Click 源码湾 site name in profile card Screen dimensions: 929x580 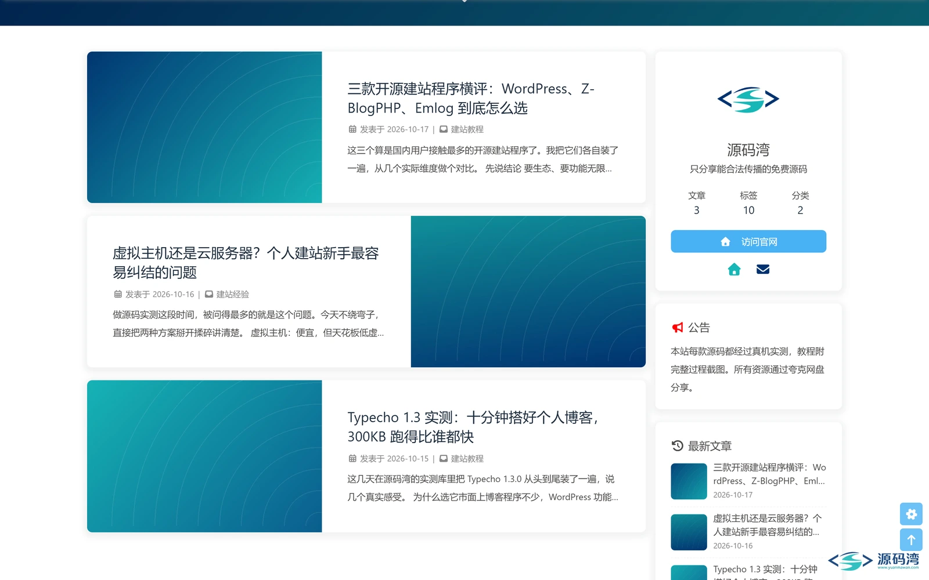(748, 150)
